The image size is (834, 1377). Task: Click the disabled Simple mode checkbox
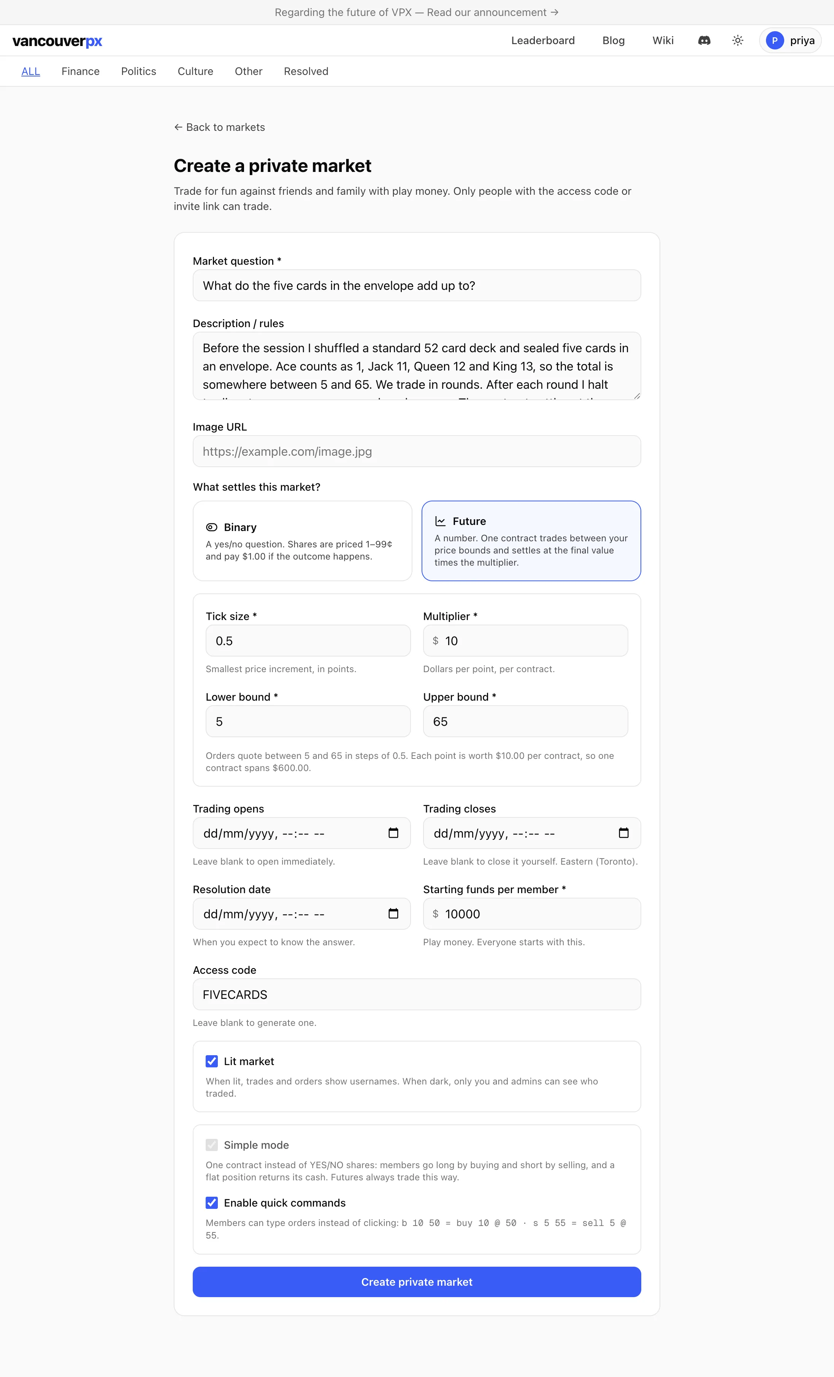[212, 1145]
